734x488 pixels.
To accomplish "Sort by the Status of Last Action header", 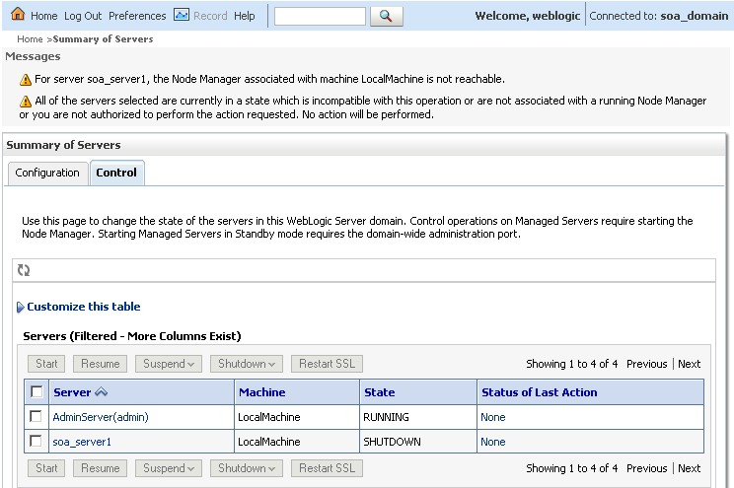I will (x=540, y=392).
